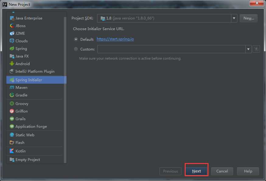
Task: Click the Empty Project folder icon
Action: (x=12, y=159)
